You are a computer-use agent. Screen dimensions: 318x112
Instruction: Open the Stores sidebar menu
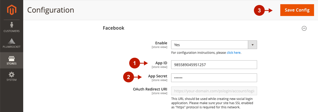(x=12, y=60)
